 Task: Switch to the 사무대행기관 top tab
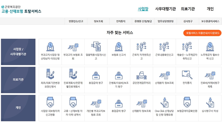[165, 9]
